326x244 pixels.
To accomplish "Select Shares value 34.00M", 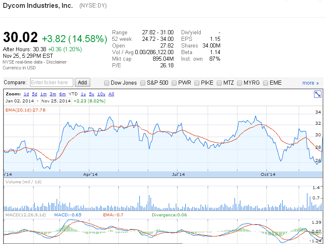I will point(211,46).
